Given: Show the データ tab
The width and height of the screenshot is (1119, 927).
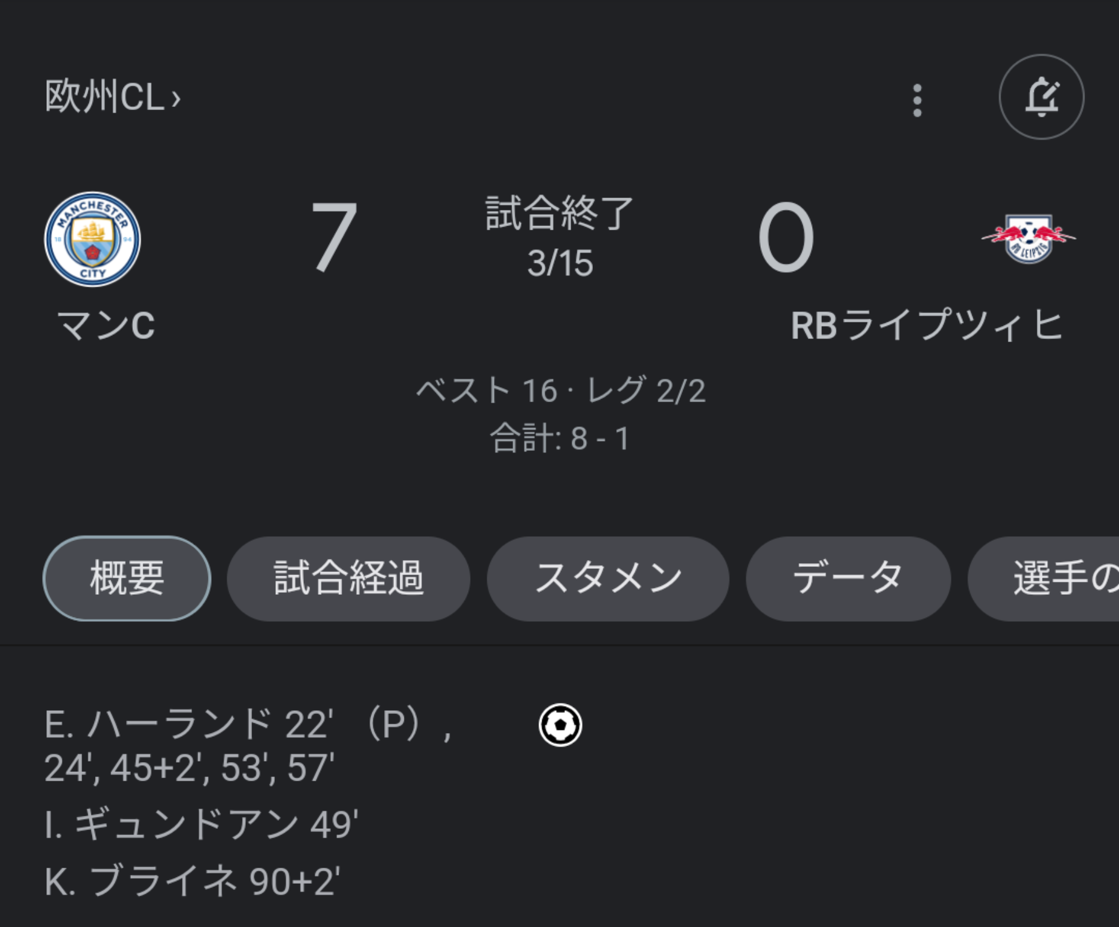Looking at the screenshot, I should pos(848,578).
